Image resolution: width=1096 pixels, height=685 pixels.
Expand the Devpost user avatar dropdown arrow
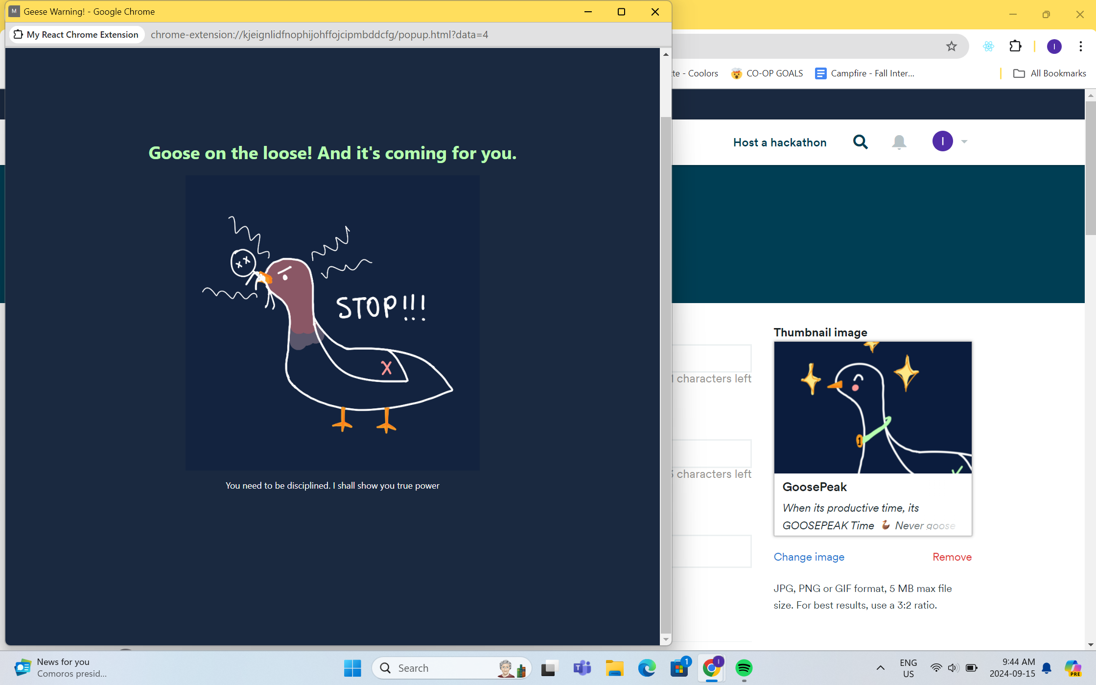point(964,142)
